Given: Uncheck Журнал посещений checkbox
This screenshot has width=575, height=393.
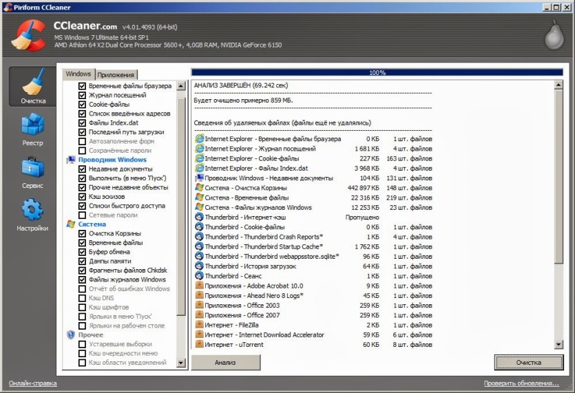Looking at the screenshot, I should point(82,95).
